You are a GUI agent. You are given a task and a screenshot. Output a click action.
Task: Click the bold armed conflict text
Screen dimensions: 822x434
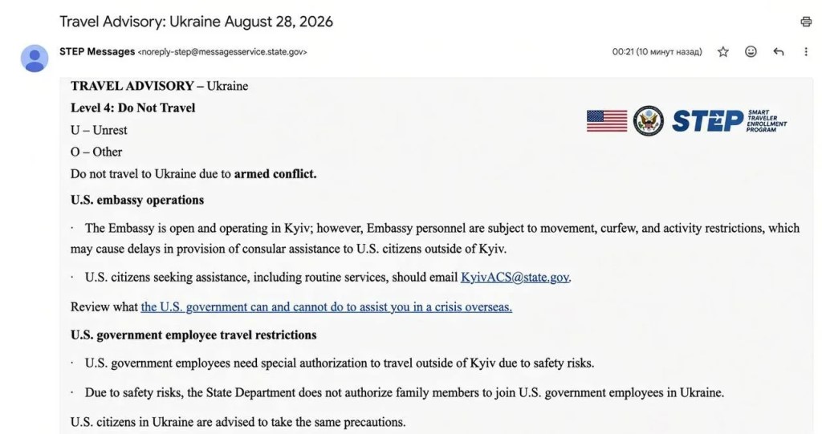[x=275, y=174]
